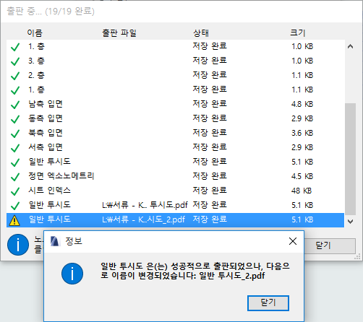Click the rename message text in 정보 dialog
The width and height of the screenshot is (363, 322).
click(195, 271)
